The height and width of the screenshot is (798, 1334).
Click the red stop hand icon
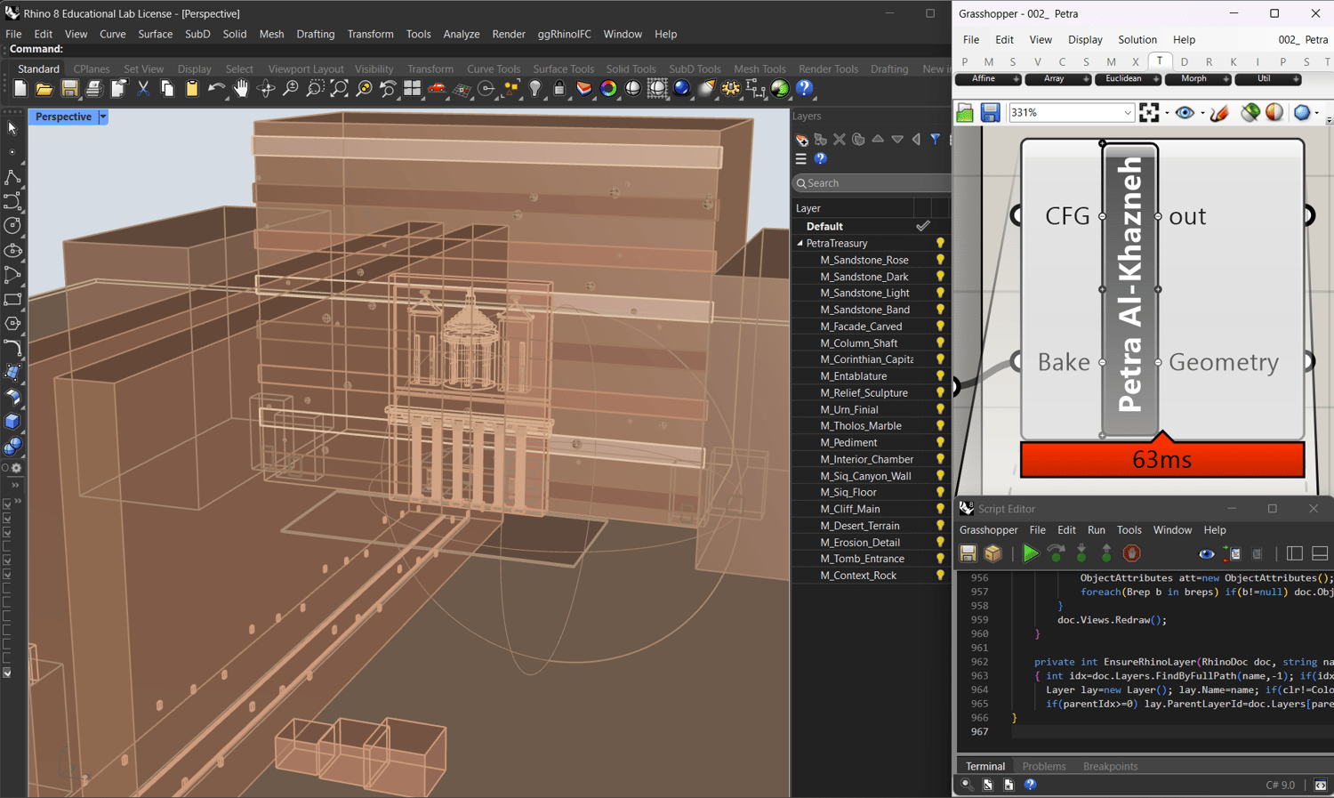pyautogui.click(x=1131, y=554)
